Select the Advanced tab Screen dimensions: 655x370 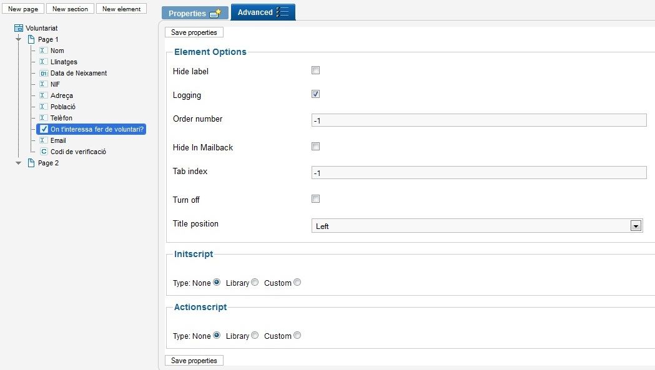(263, 12)
